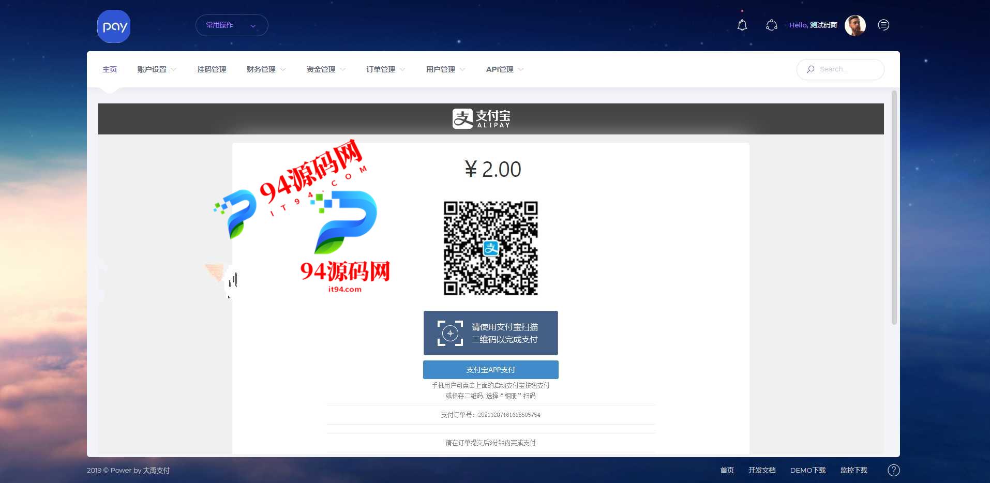The width and height of the screenshot is (990, 483).
Task: Open the DEMO下载 footer link
Action: pyautogui.click(x=808, y=470)
